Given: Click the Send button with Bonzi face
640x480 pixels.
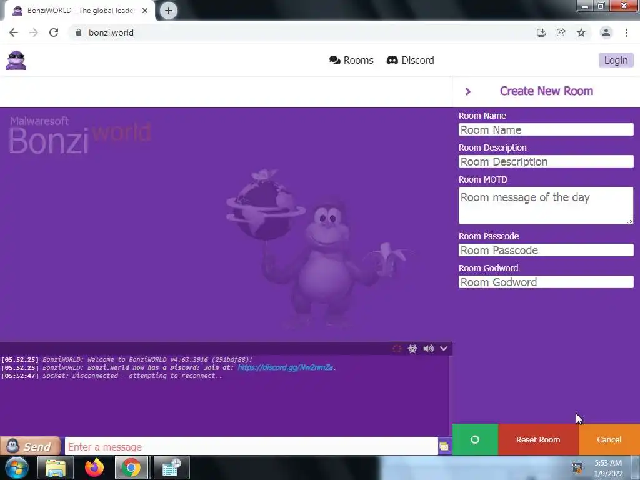Looking at the screenshot, I should pos(31,446).
